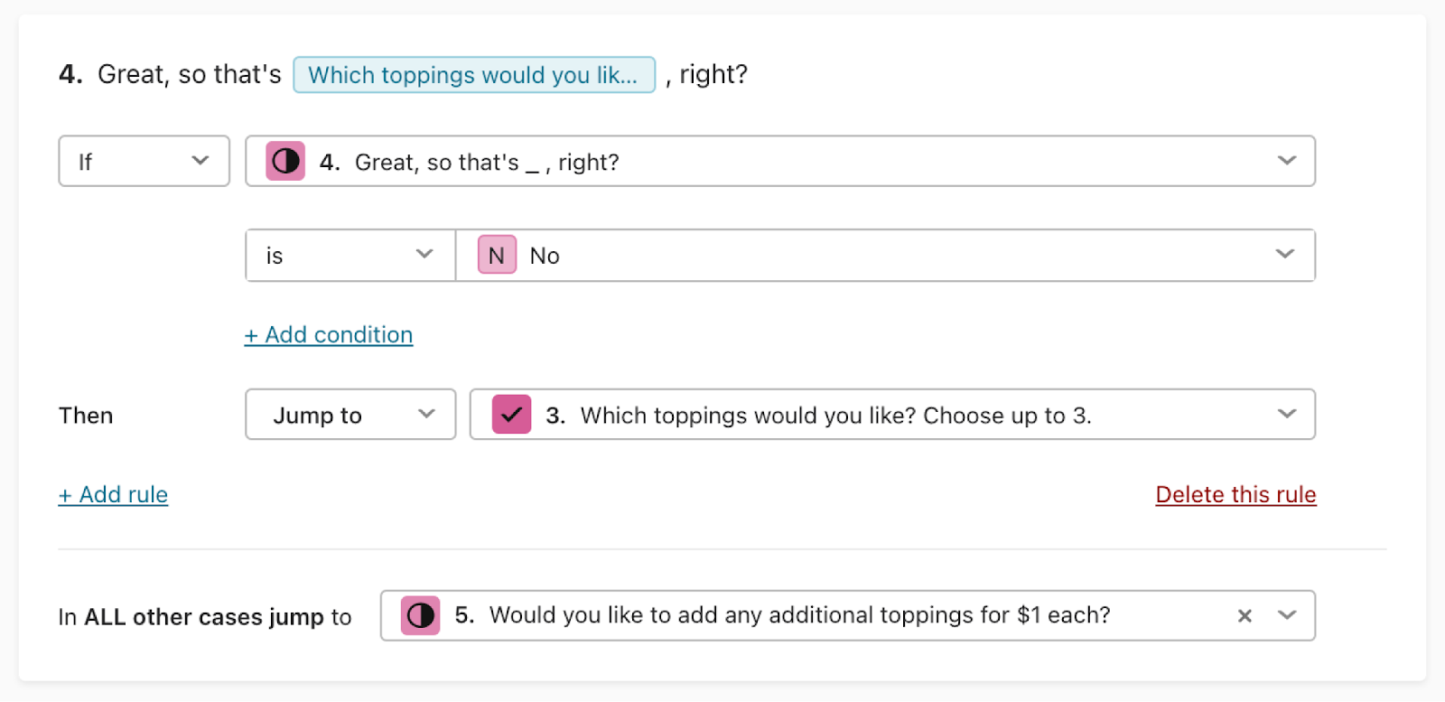Expand the question 3 jump target chevron

[x=1287, y=414]
